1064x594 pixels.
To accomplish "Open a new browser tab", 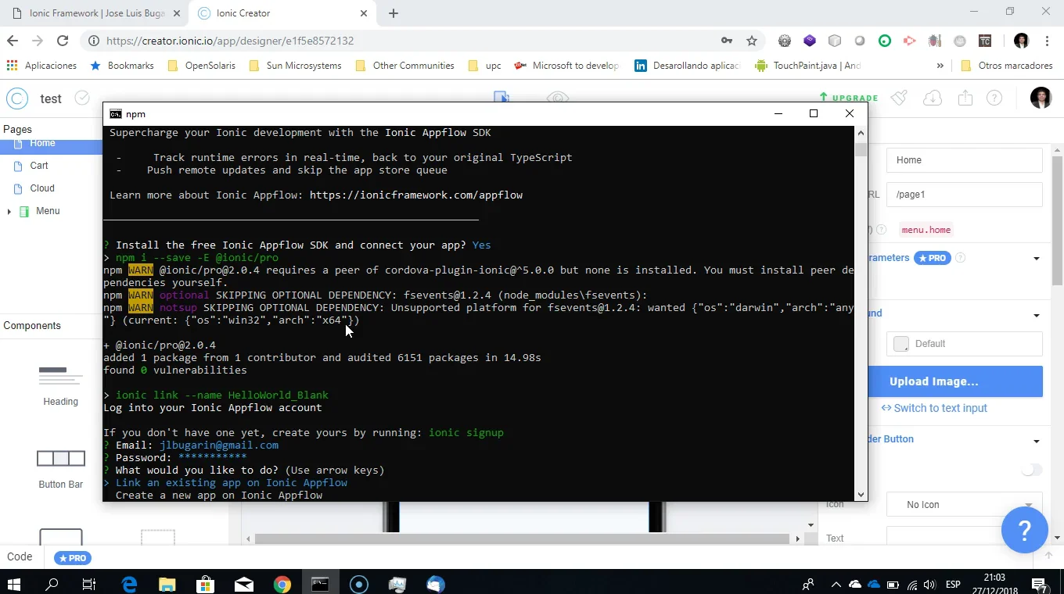I will (394, 13).
